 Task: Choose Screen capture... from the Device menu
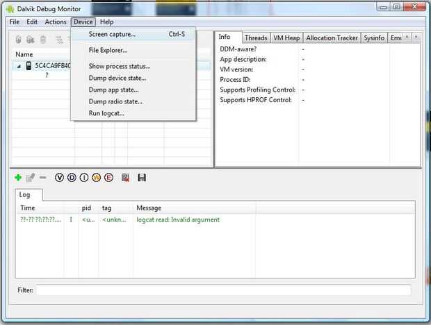[133, 34]
